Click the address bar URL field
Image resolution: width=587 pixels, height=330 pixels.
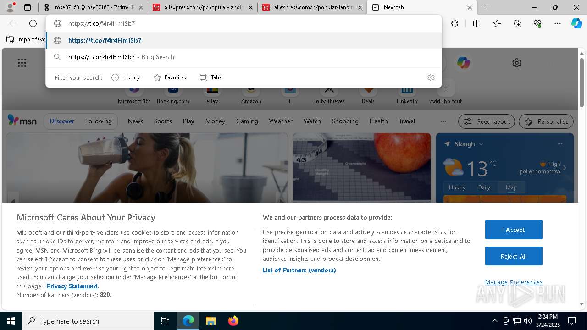pos(244,23)
